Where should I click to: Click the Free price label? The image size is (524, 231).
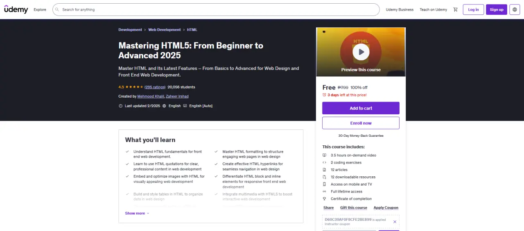click(x=329, y=87)
